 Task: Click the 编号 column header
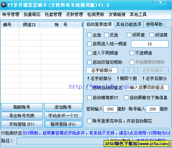10,25
